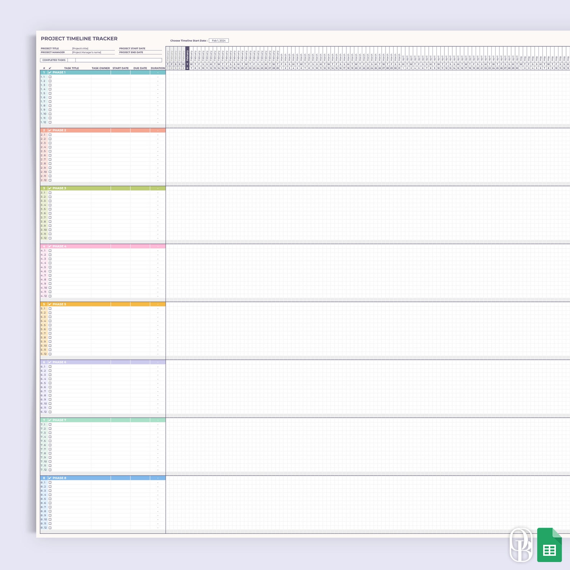Click the Project Manager's name cell
Viewport: 570px width, 570px height.
93,52
